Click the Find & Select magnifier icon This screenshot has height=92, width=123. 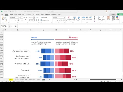click(x=103, y=17)
